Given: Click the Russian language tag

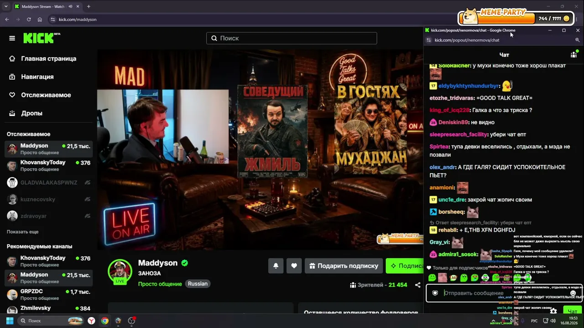Looking at the screenshot, I should 198,284.
